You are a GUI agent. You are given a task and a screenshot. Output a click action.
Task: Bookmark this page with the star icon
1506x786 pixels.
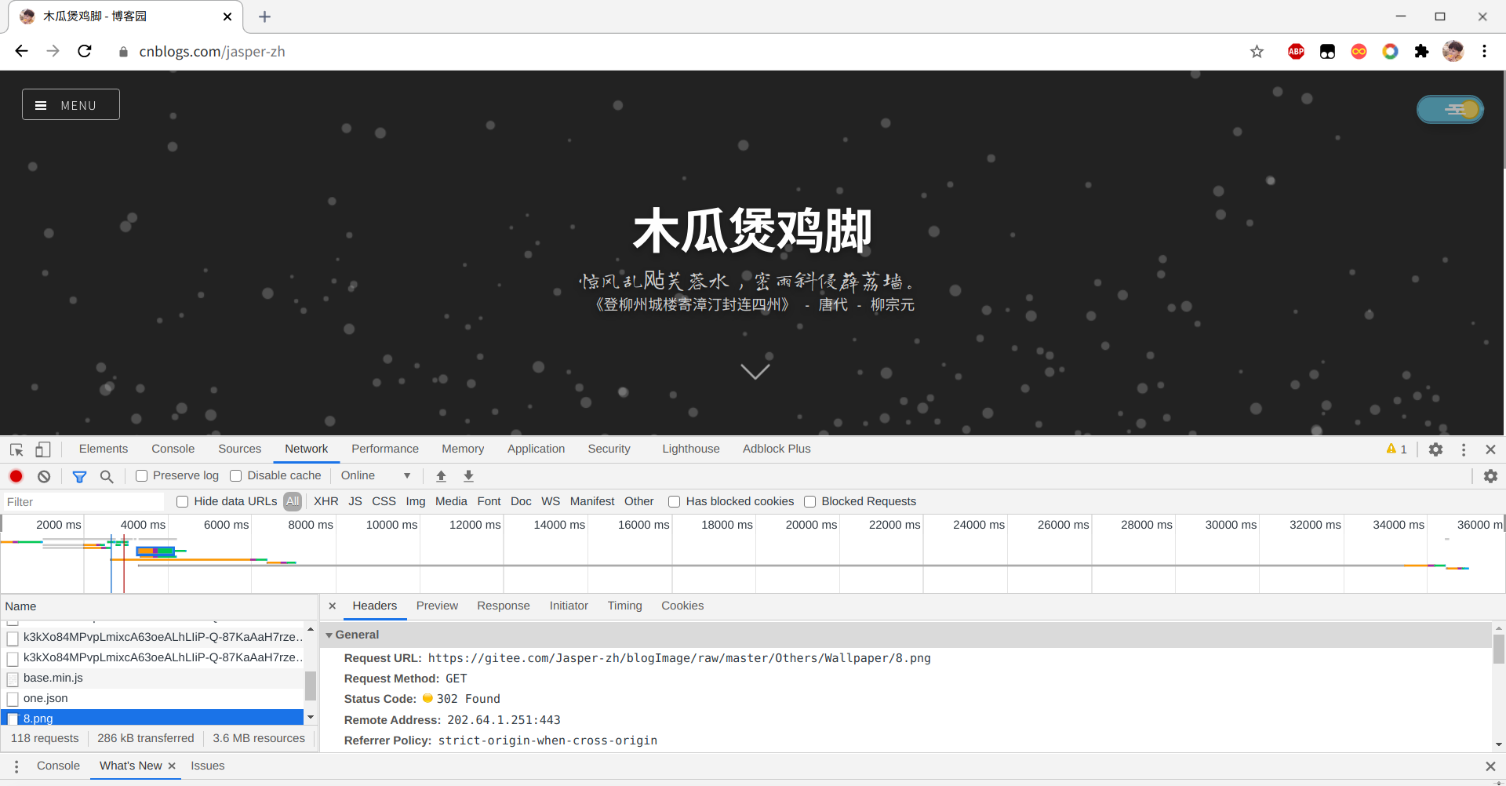(1257, 52)
